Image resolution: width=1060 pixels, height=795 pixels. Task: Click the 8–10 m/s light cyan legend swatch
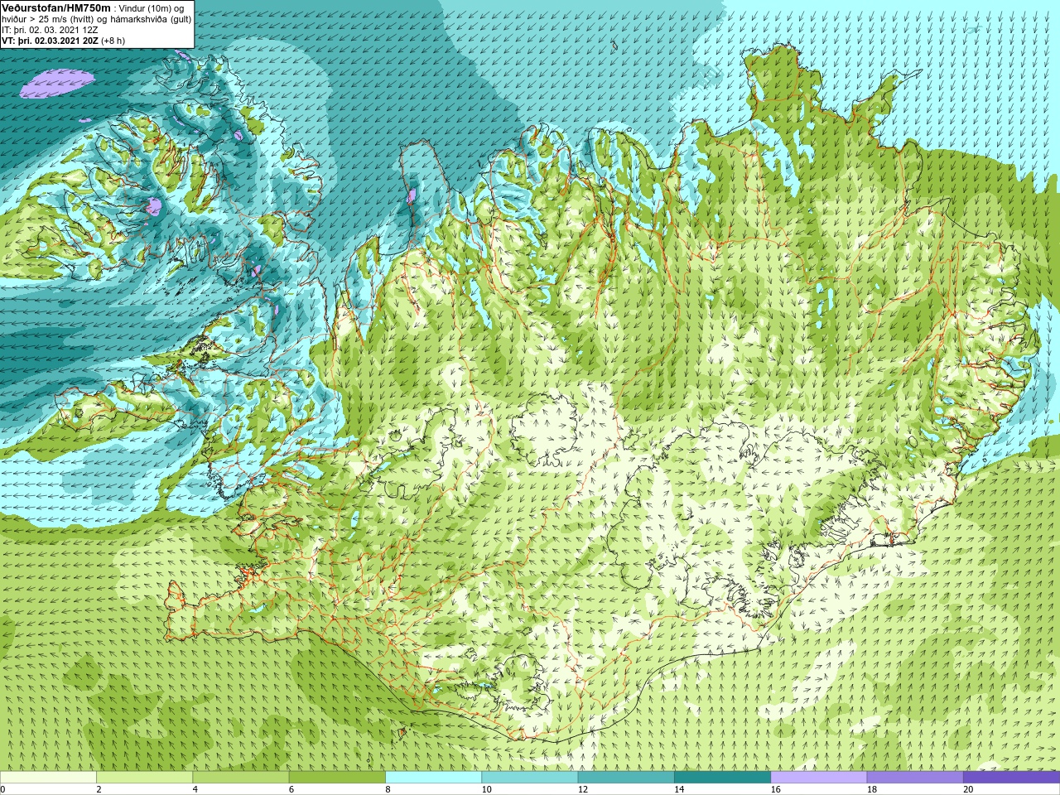[x=433, y=778]
